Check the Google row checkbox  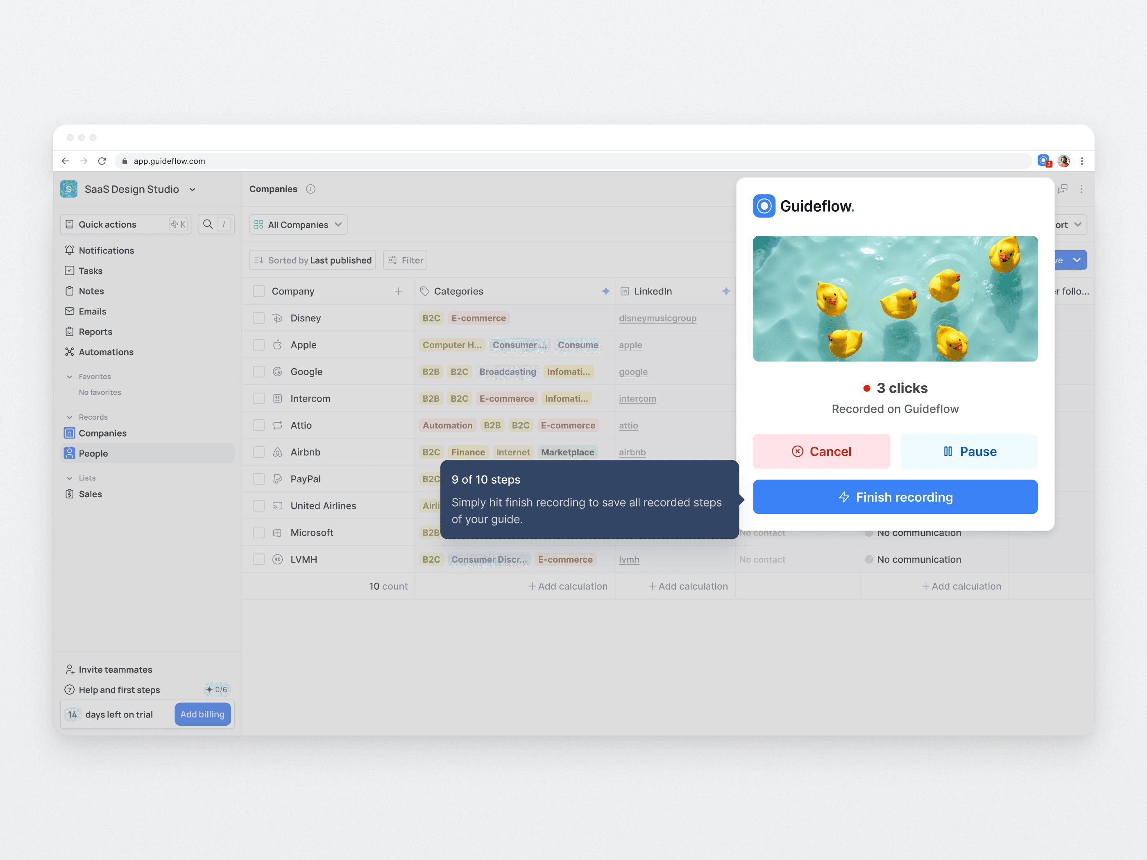(x=259, y=372)
